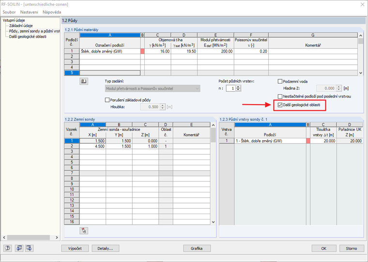Select the 200.00 Edef cell
This screenshot has width=368, height=262.
coord(215,51)
